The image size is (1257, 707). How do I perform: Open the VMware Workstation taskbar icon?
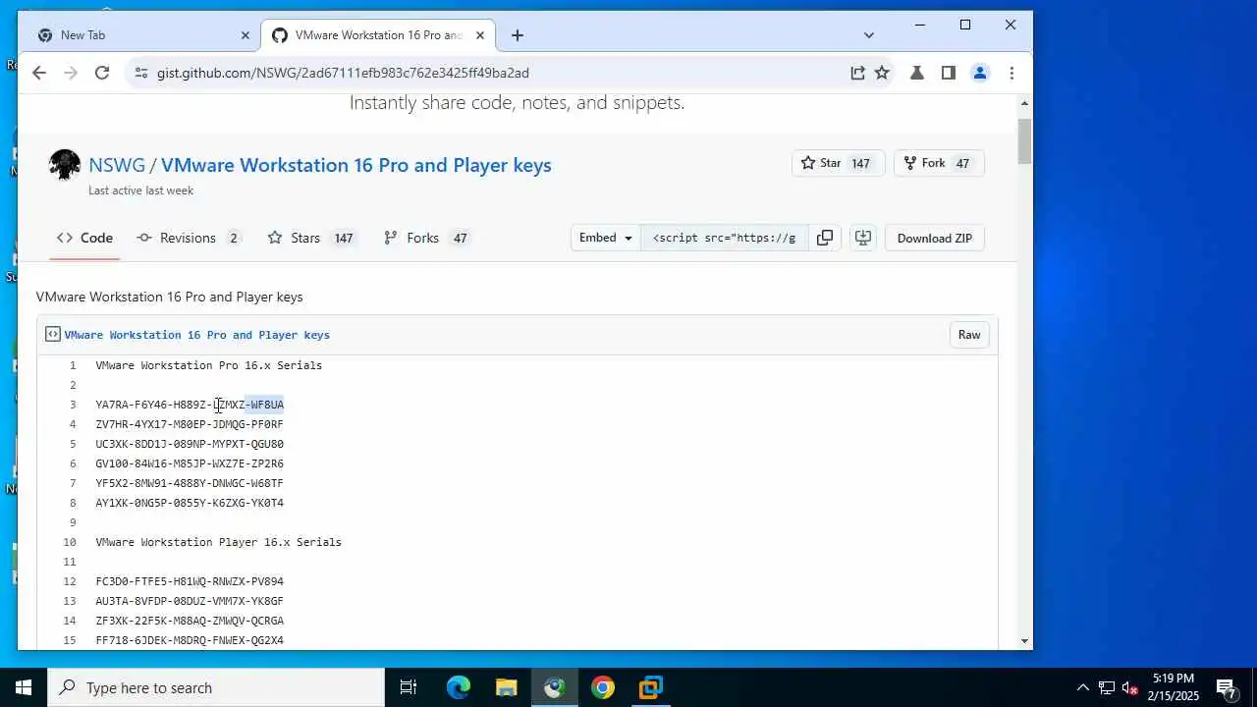point(651,687)
